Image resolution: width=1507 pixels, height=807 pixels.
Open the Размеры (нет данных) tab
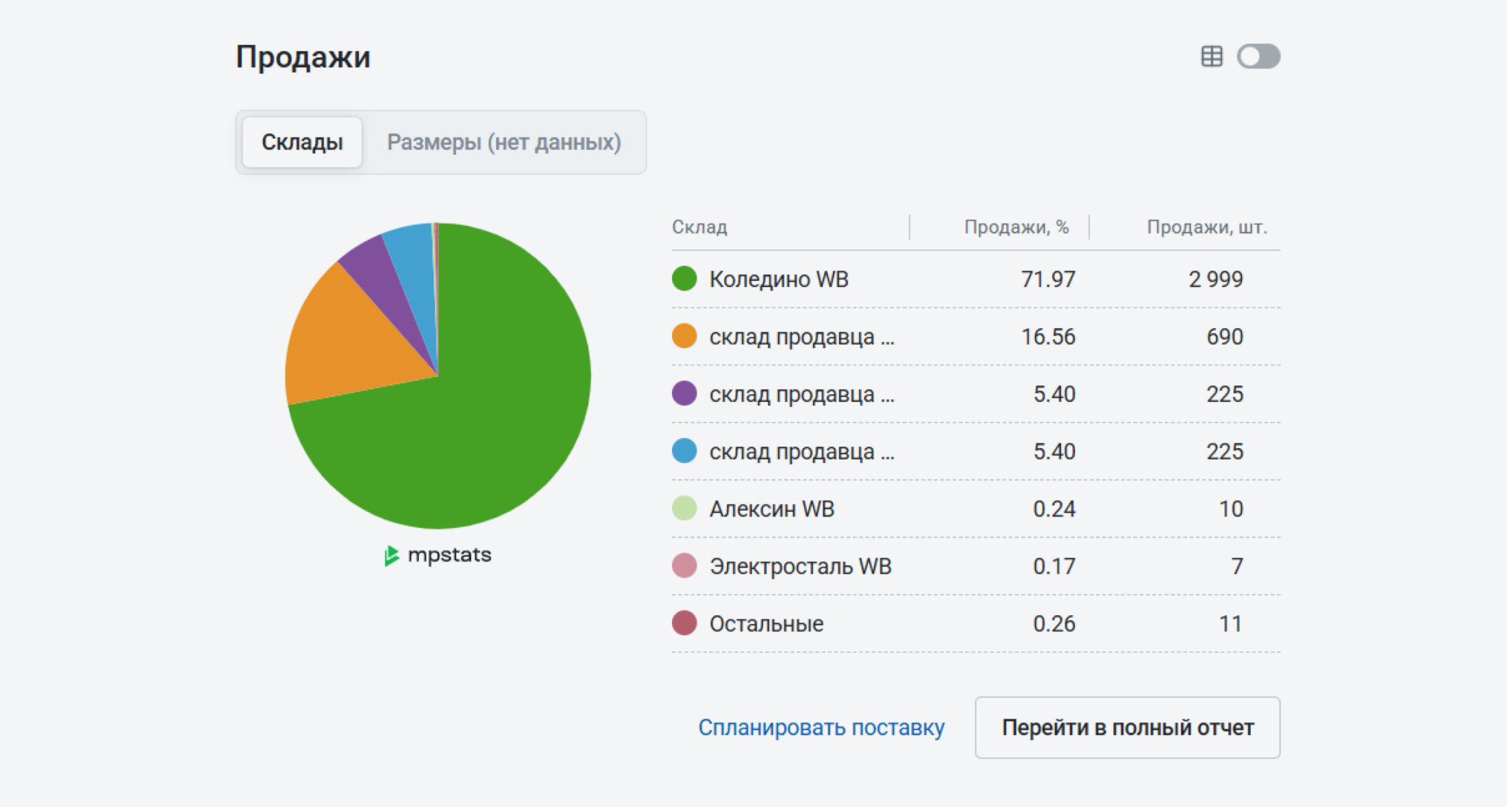504,142
